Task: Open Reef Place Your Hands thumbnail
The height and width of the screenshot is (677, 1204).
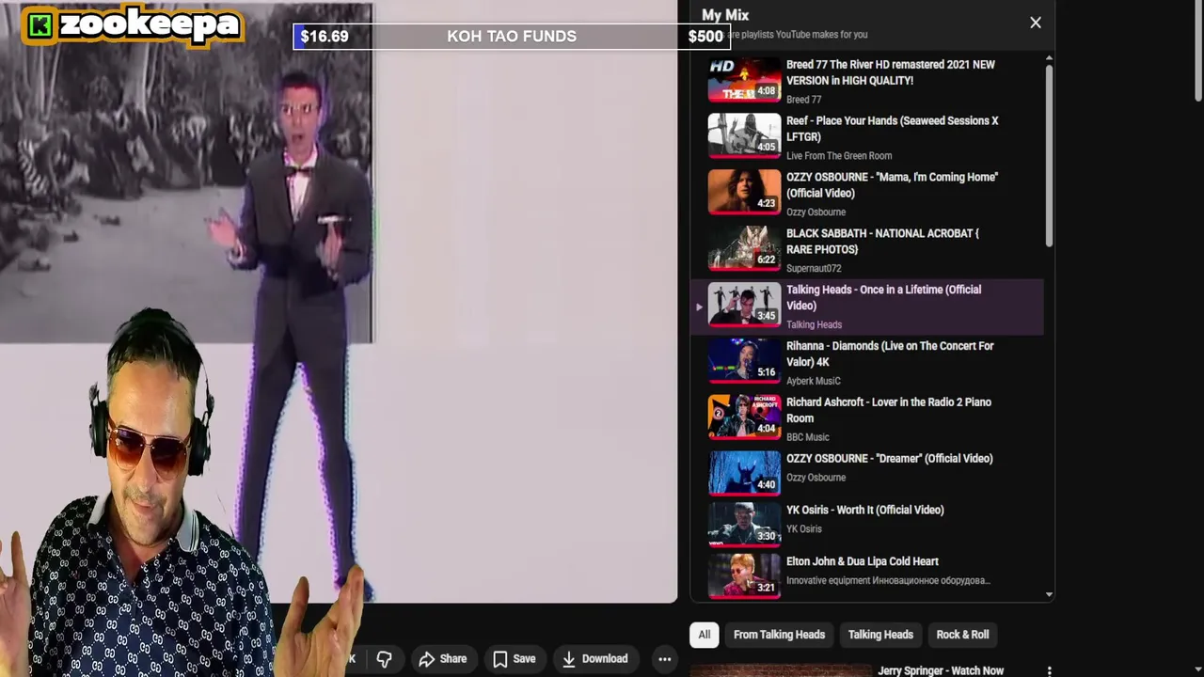Action: click(x=744, y=135)
